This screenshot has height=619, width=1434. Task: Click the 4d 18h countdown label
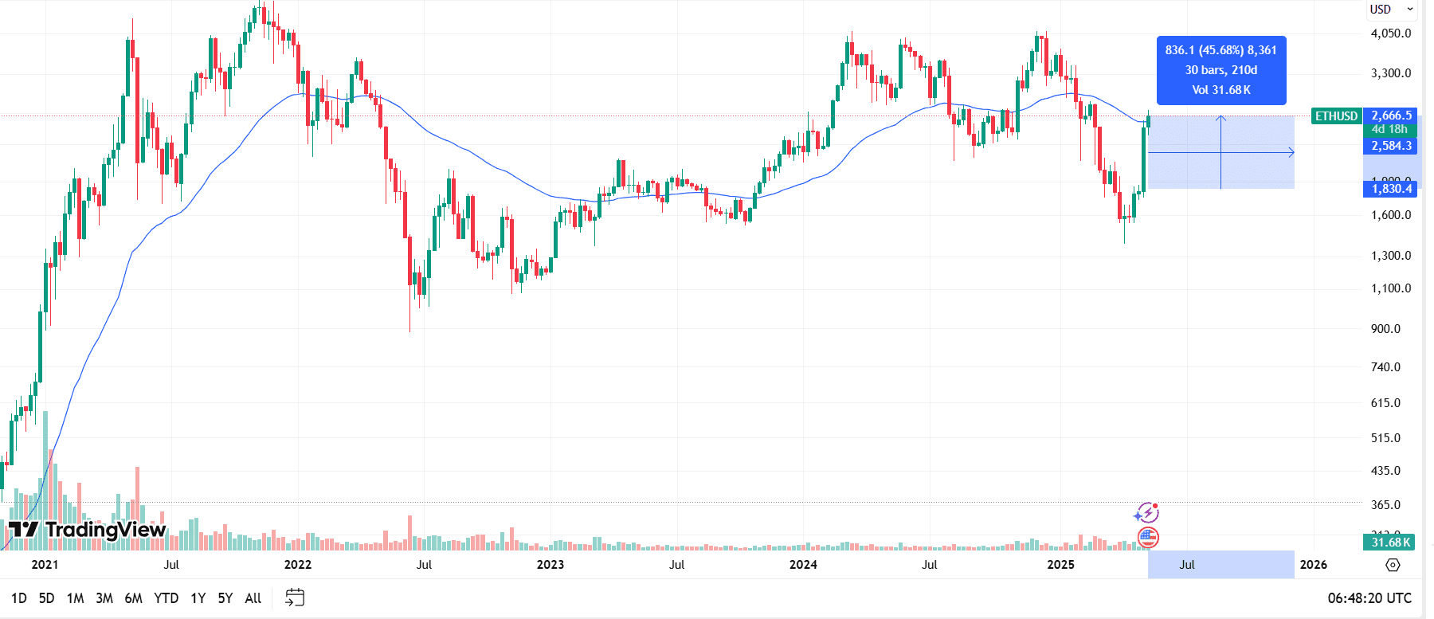click(x=1390, y=130)
